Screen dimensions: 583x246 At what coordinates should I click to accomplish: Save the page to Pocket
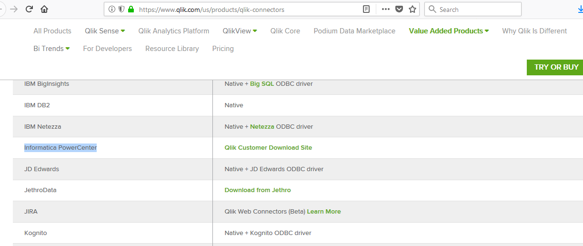tap(399, 9)
